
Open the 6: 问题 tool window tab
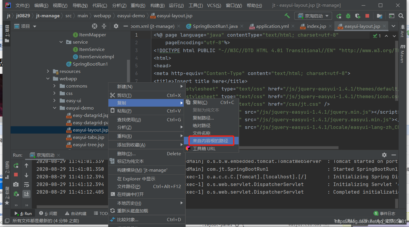pos(48,214)
